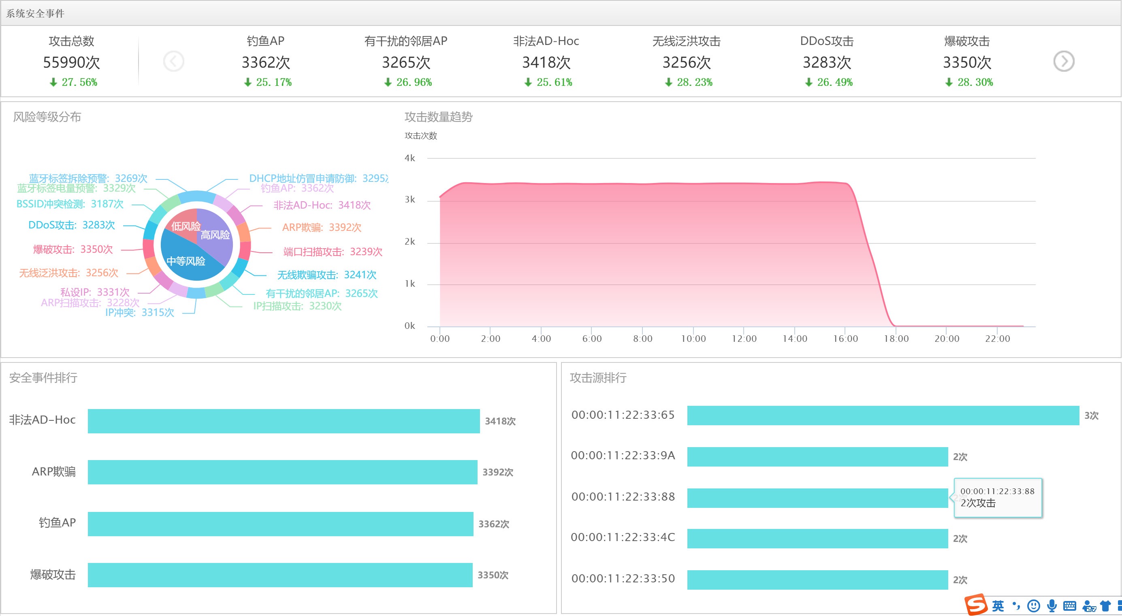
Task: Click the 27.56% decrease under 攻击总数
Action: [74, 82]
